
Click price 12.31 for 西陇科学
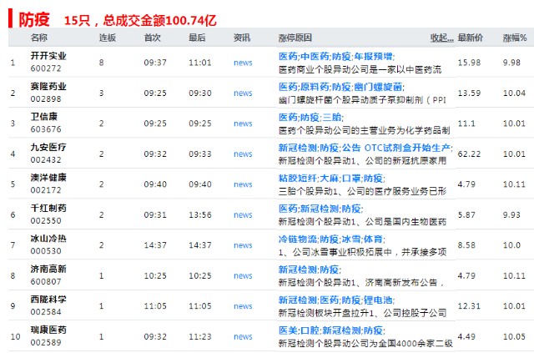(x=469, y=306)
